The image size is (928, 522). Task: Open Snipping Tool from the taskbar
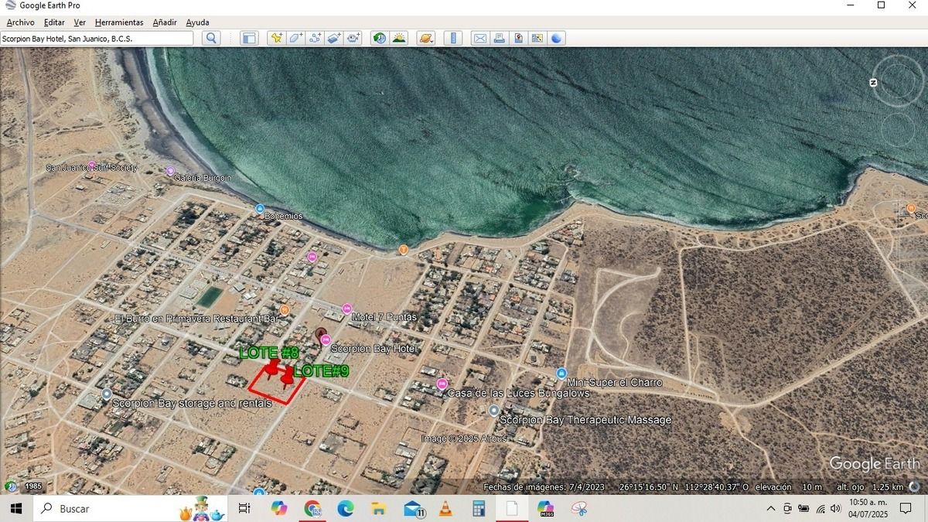(x=579, y=508)
